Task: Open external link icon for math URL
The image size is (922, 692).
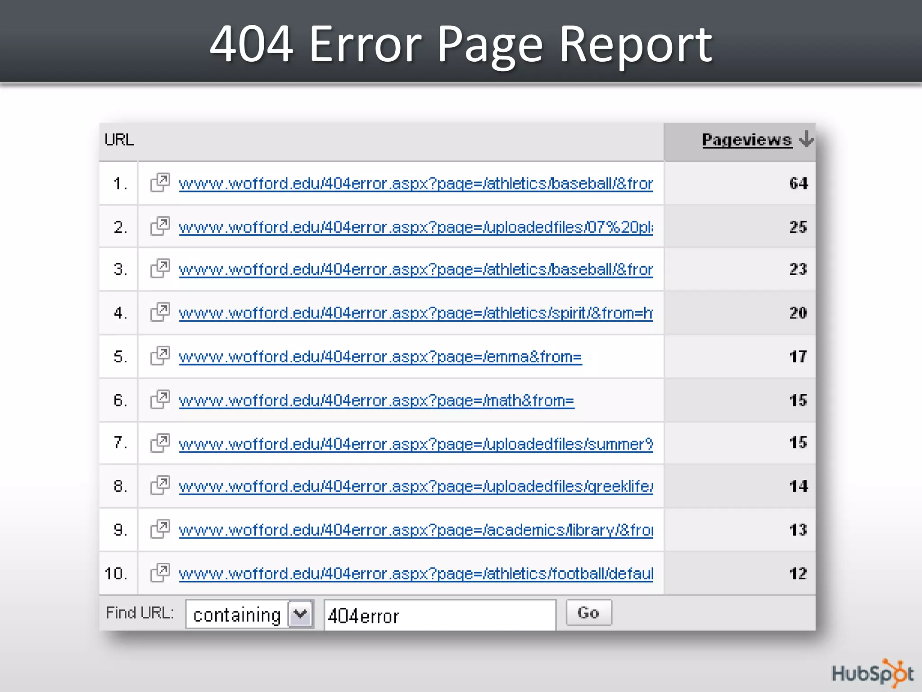Action: [160, 399]
